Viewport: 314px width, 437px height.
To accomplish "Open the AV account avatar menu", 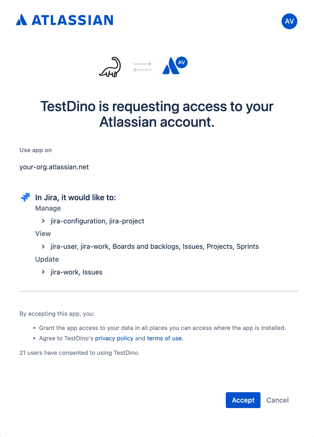I will [289, 21].
